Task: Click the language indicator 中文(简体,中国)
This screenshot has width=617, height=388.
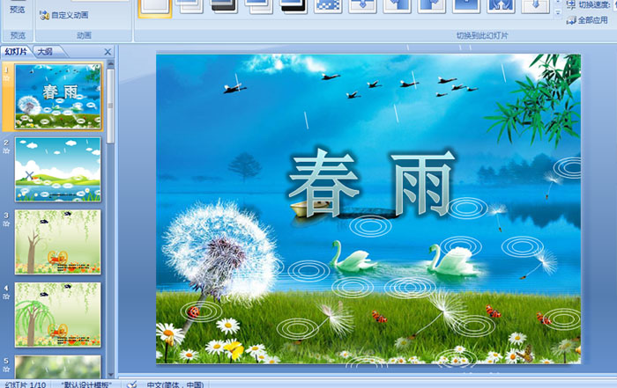Action: tap(175, 384)
